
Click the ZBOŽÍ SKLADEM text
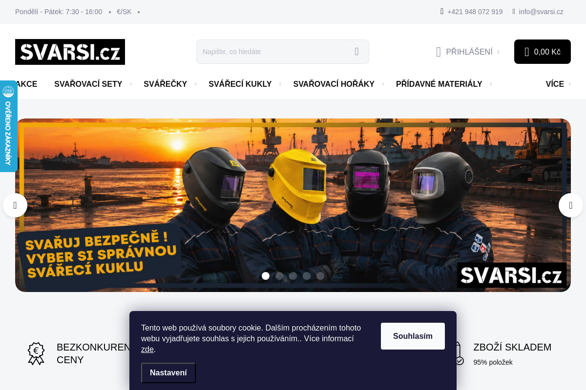[x=512, y=347]
